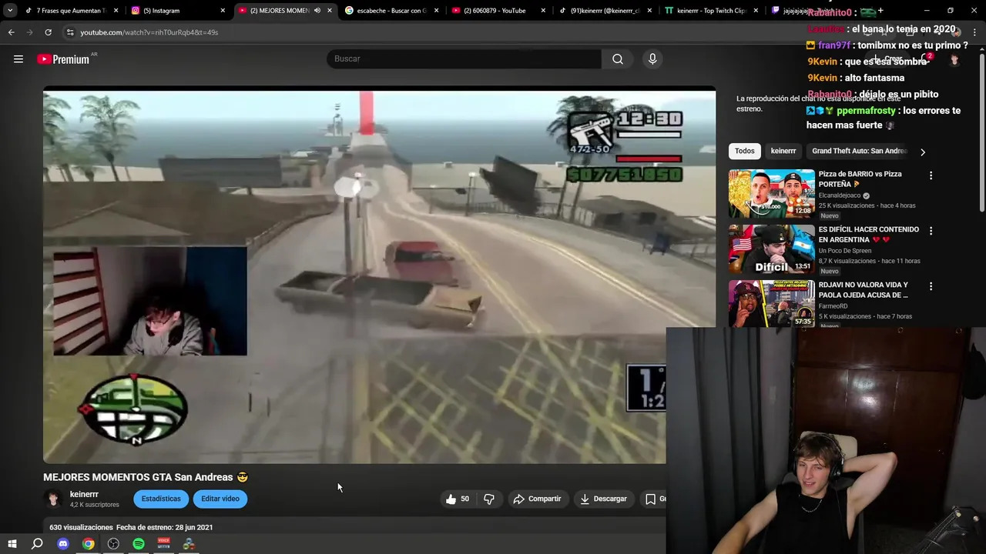Open the YouTube hamburger guide menu
The width and height of the screenshot is (986, 554).
[x=18, y=58]
